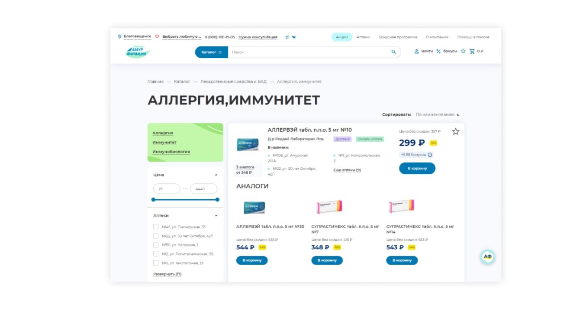Screen dimensions: 580x318
Task: Click the Доставка tag on АЛЛЕРВЭЙ
Action: [x=342, y=139]
